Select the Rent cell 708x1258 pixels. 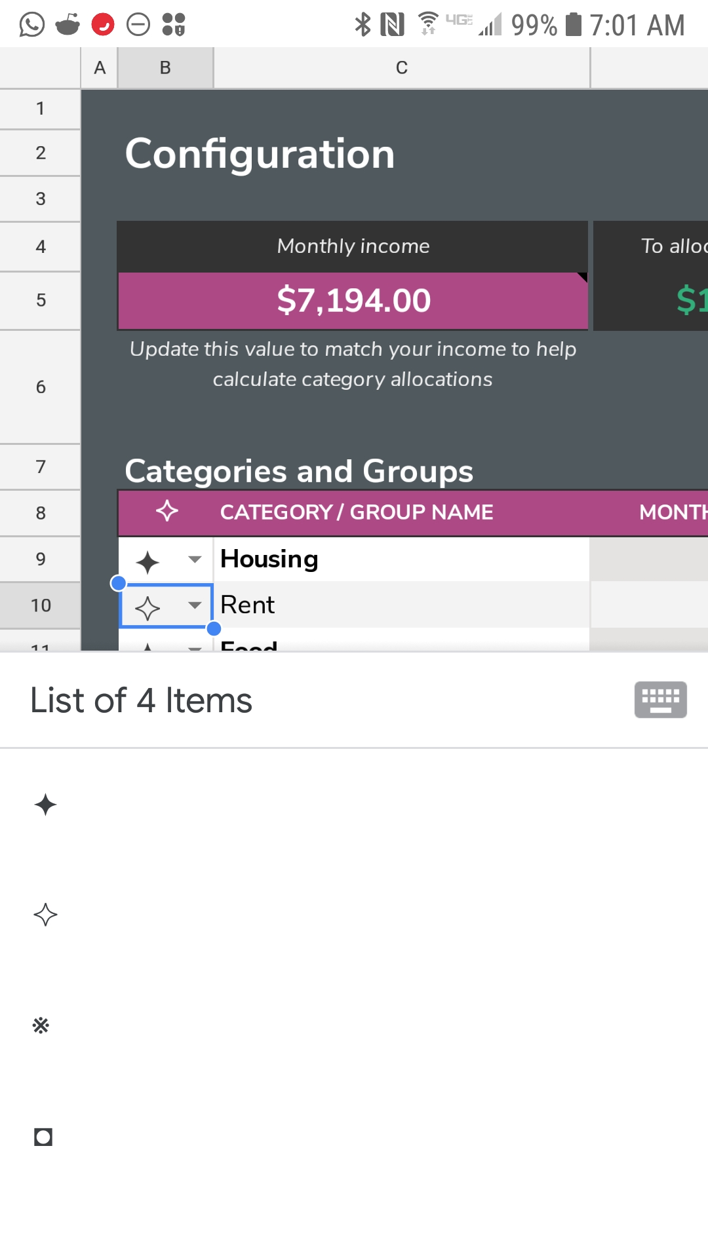[401, 605]
